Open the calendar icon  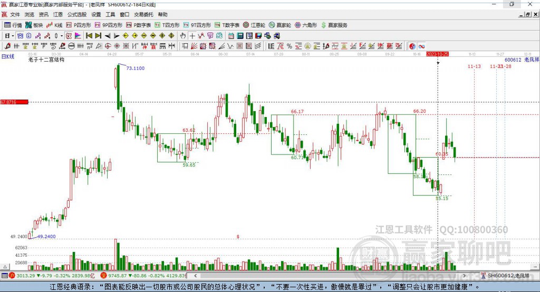pos(231,36)
